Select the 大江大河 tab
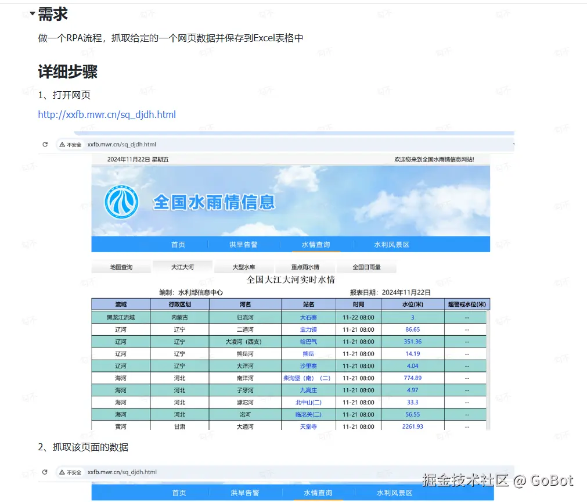 (x=183, y=266)
